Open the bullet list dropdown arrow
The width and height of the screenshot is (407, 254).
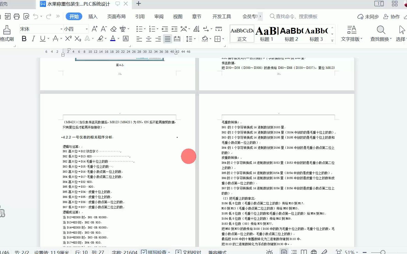tap(145, 29)
